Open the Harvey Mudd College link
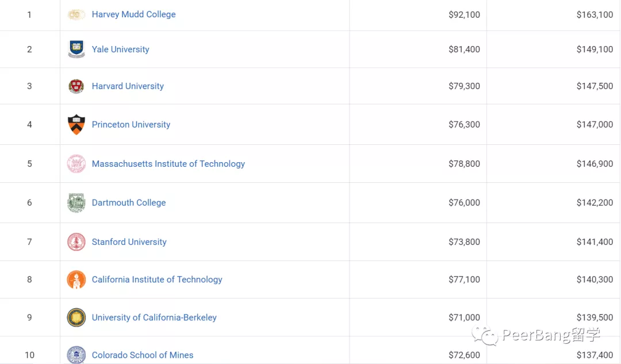This screenshot has height=364, width=621. tap(133, 14)
